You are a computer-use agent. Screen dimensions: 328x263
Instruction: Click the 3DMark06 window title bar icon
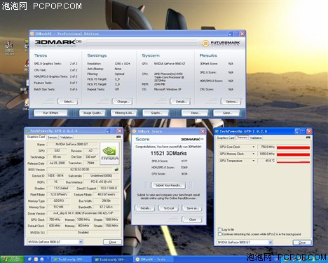tap(32, 34)
